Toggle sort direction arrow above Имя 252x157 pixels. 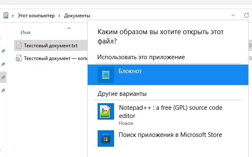[x=69, y=28]
